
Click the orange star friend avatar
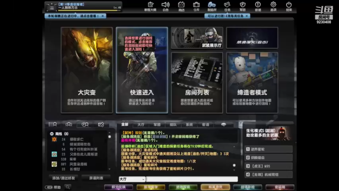point(54,139)
